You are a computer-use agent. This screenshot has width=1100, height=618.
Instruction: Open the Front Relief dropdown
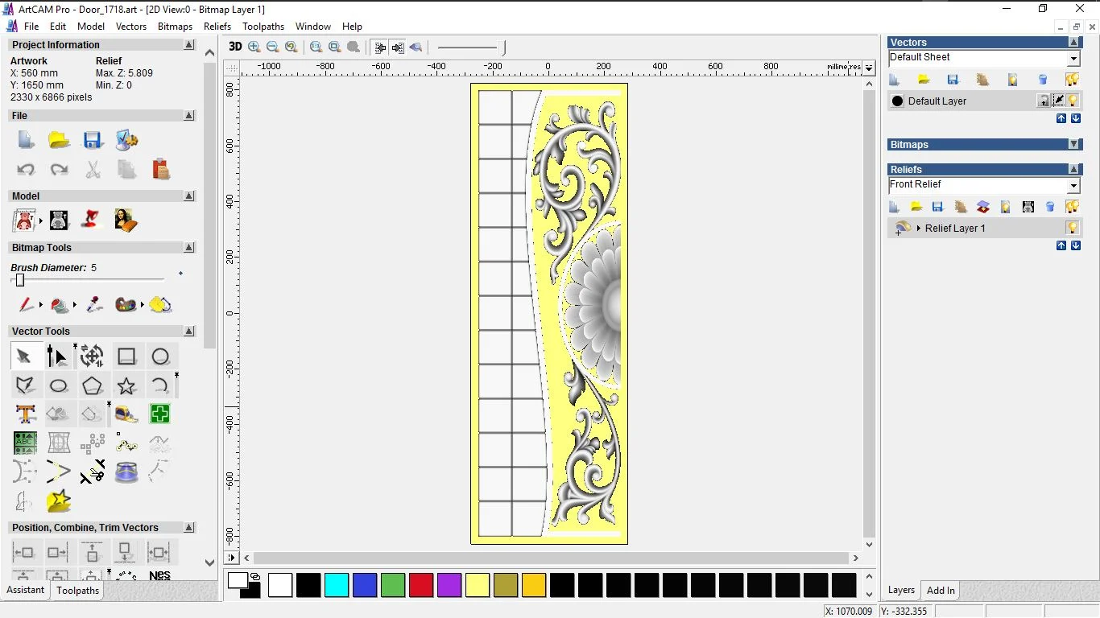(x=1073, y=186)
